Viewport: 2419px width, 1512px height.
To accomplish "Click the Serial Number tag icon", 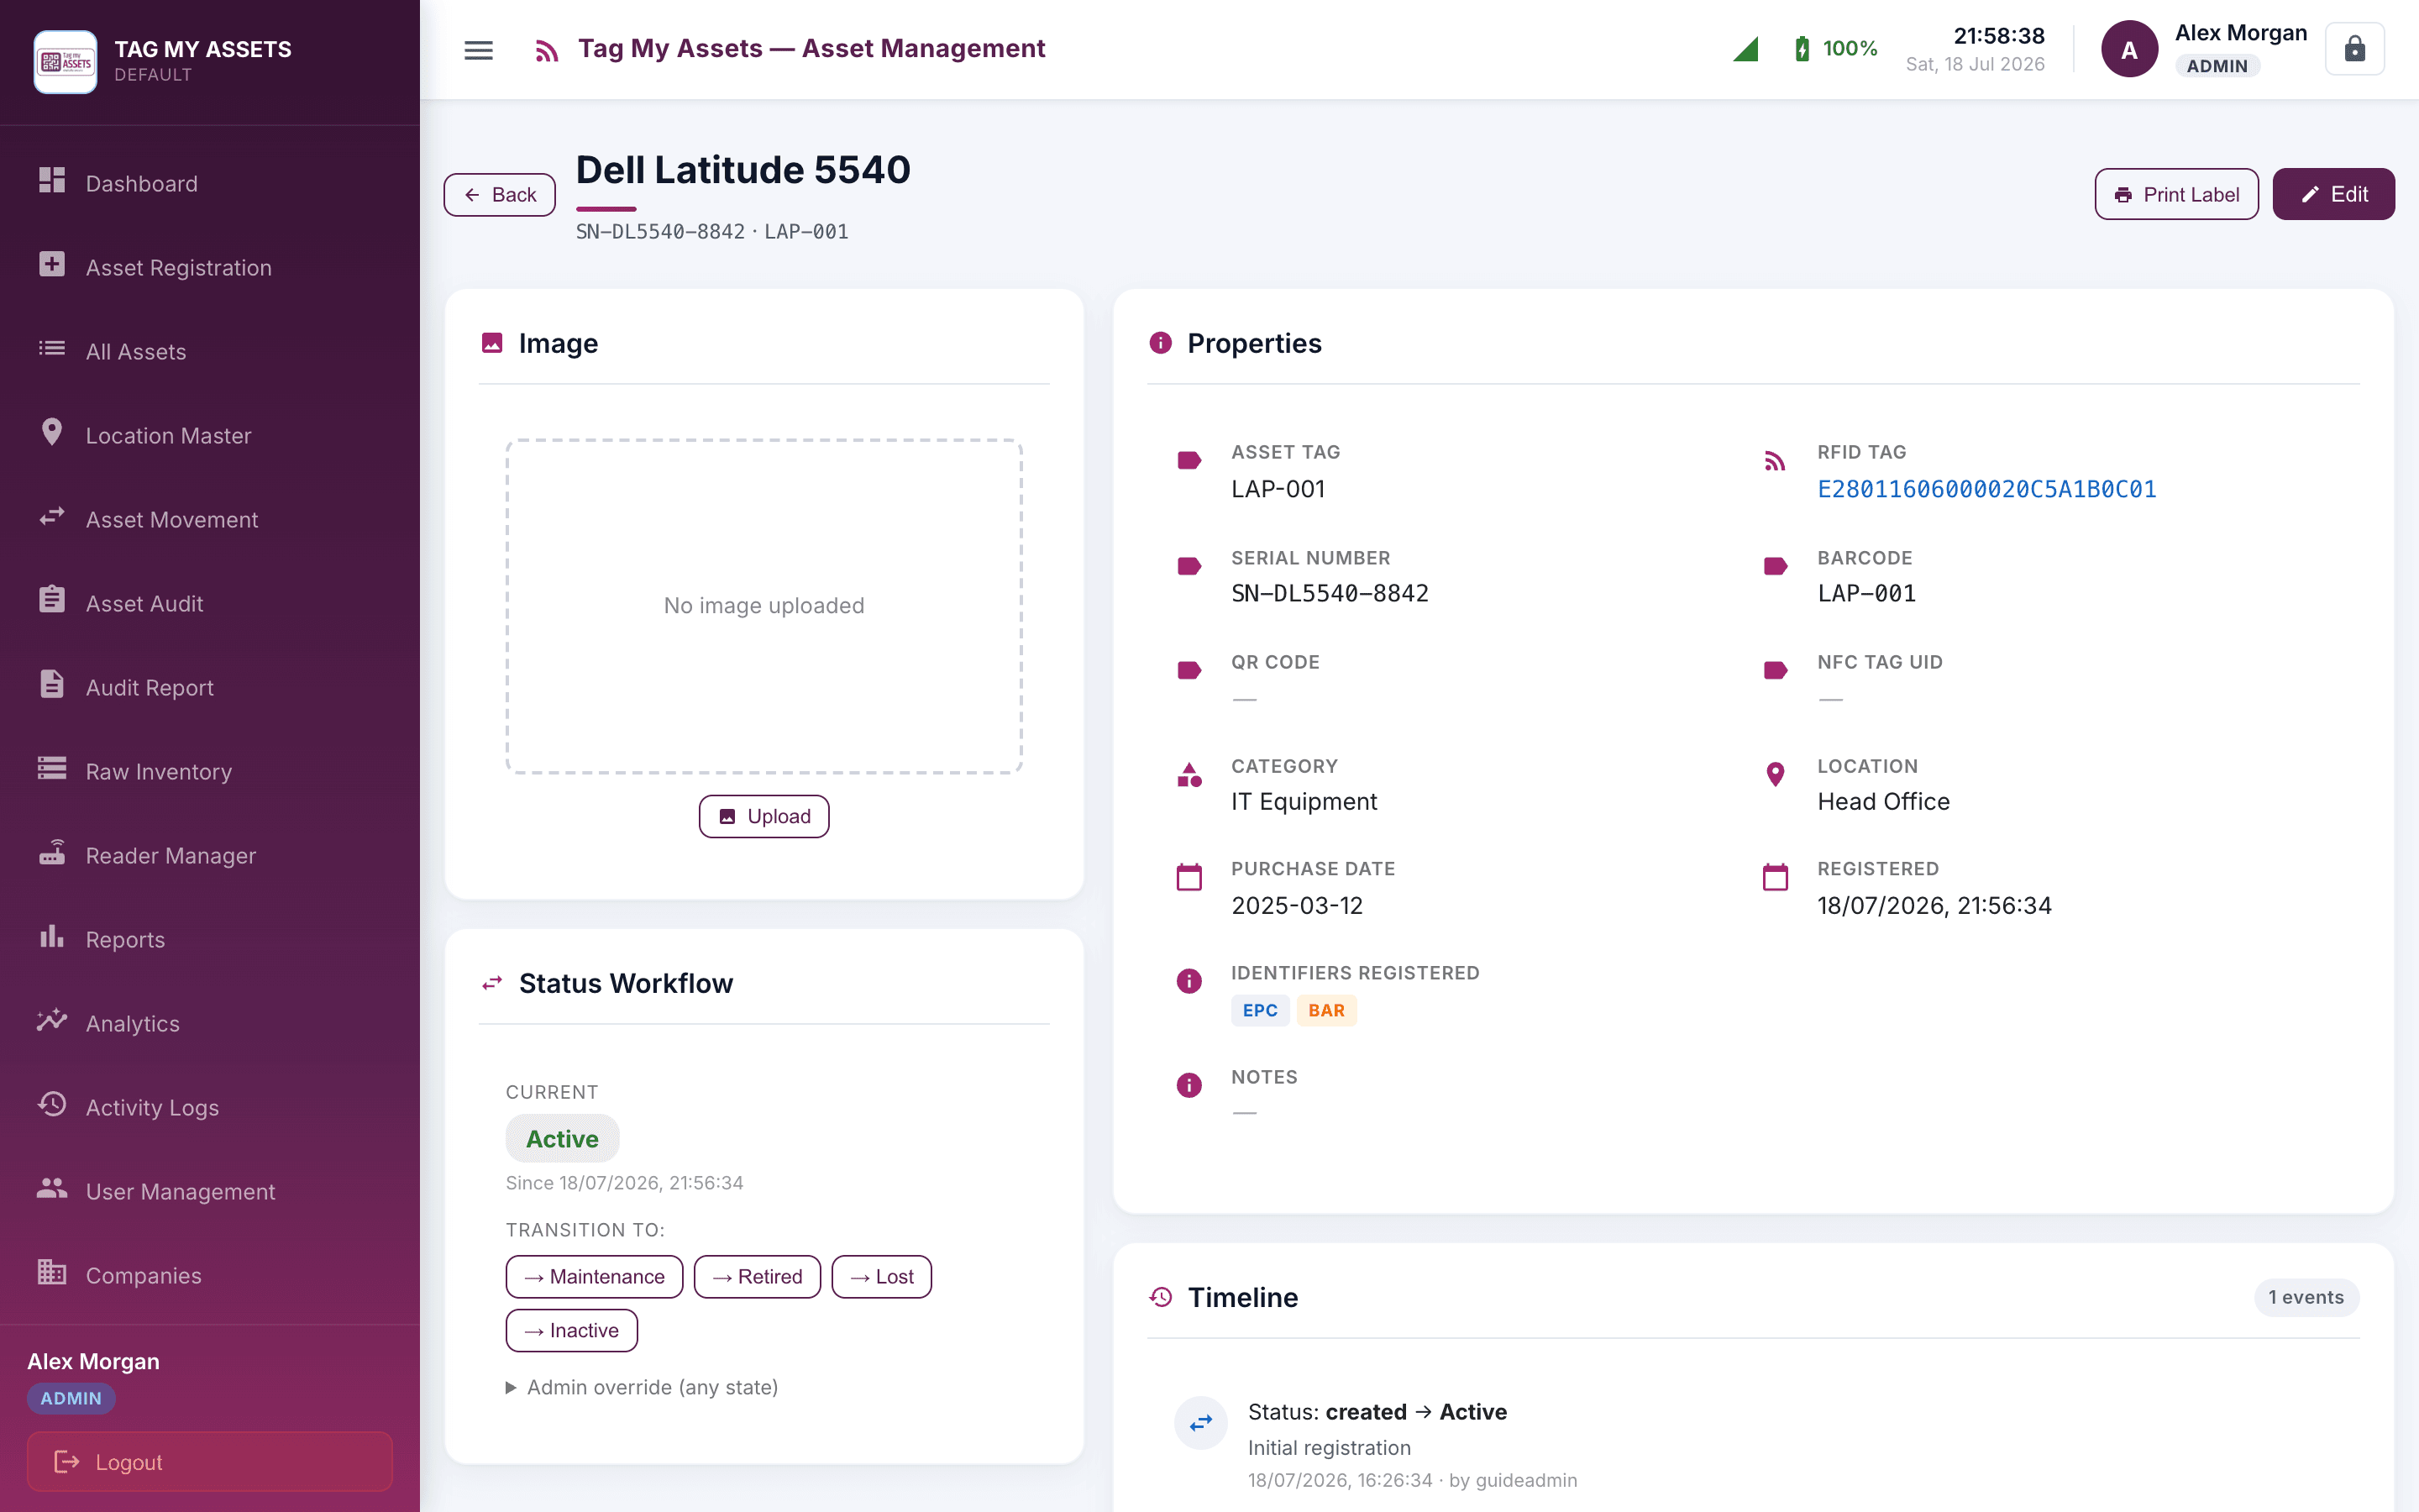I will 1189,566.
